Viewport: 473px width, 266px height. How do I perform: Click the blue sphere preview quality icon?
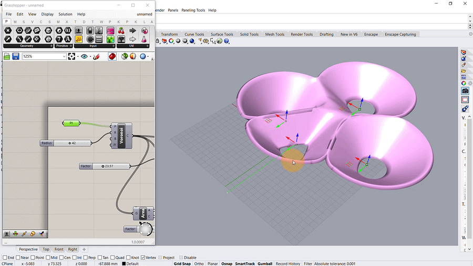pyautogui.click(x=143, y=56)
